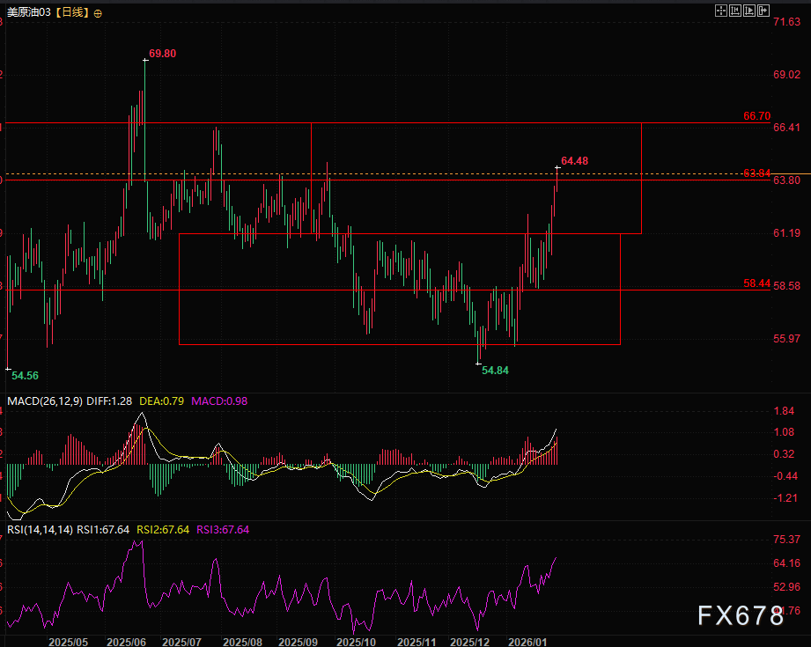Click the circled plus next to 日线
The width and height of the screenshot is (811, 647).
coord(98,13)
